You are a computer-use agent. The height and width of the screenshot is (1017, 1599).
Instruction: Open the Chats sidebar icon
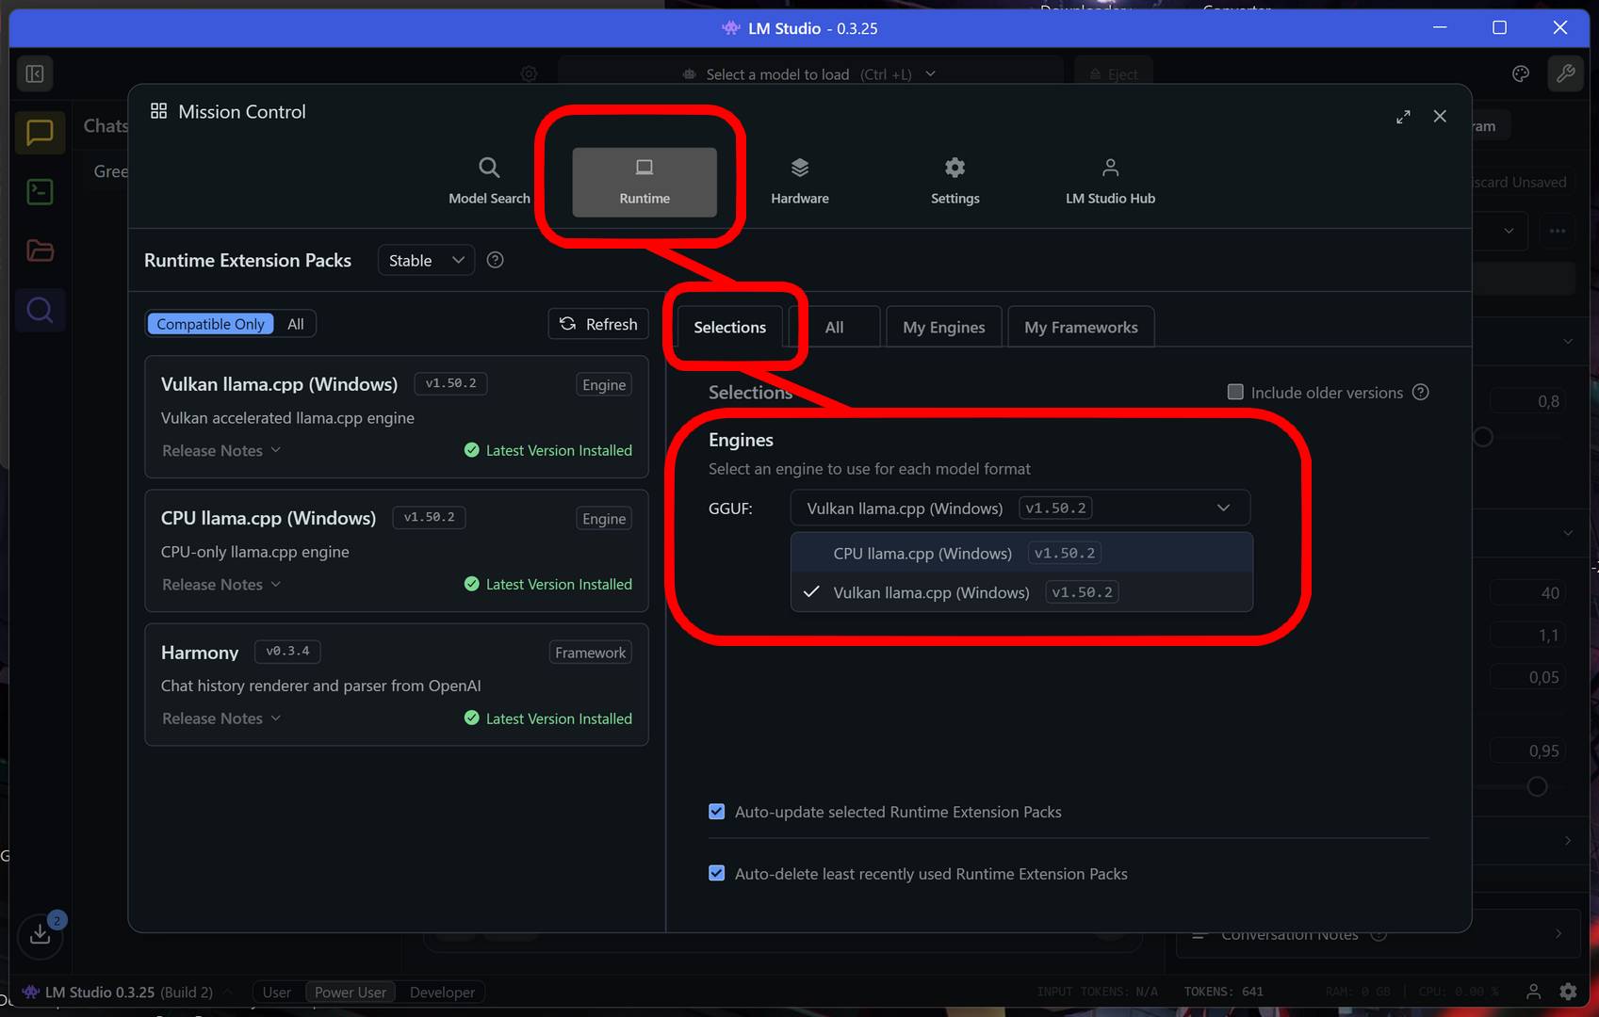[x=40, y=133]
